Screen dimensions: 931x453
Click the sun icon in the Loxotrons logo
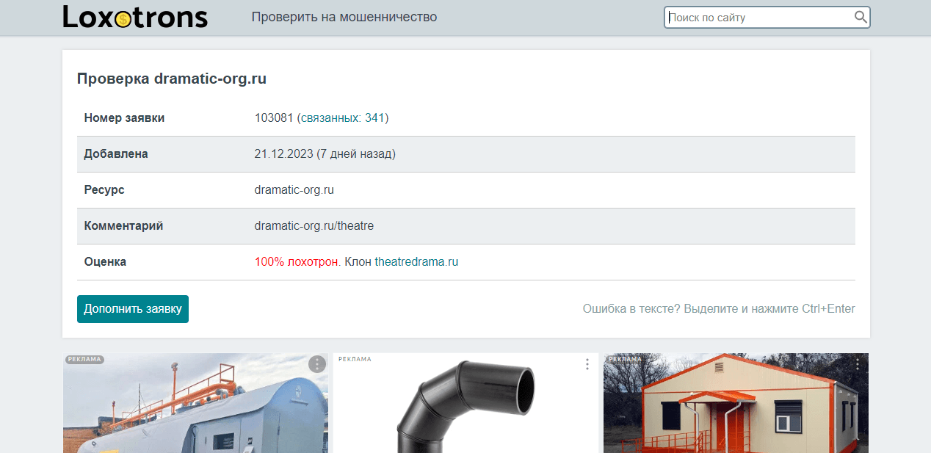point(123,18)
